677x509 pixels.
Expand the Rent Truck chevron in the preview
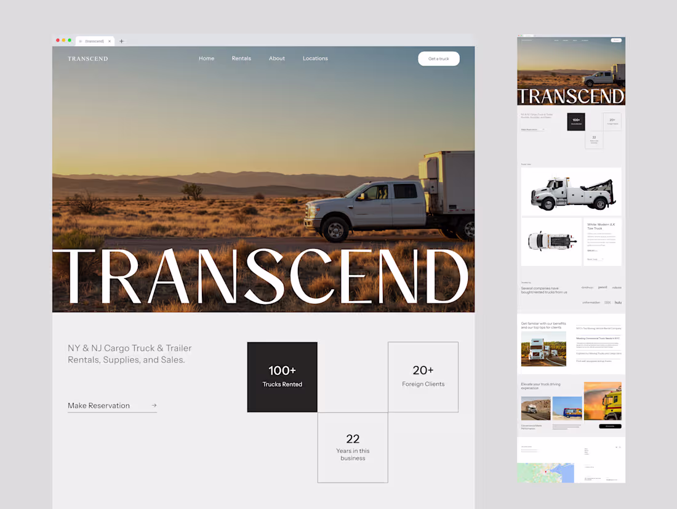tap(603, 259)
